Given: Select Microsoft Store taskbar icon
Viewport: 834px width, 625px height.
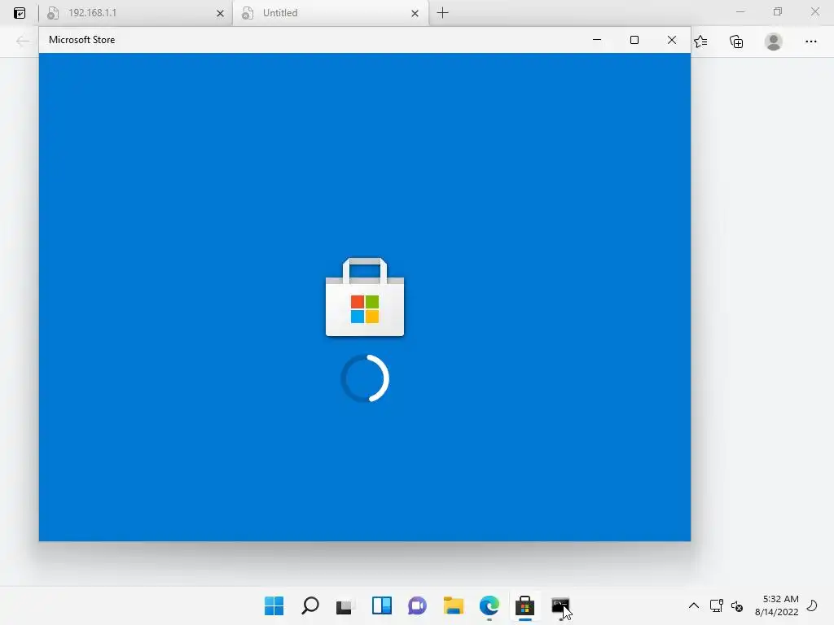Looking at the screenshot, I should (x=525, y=605).
